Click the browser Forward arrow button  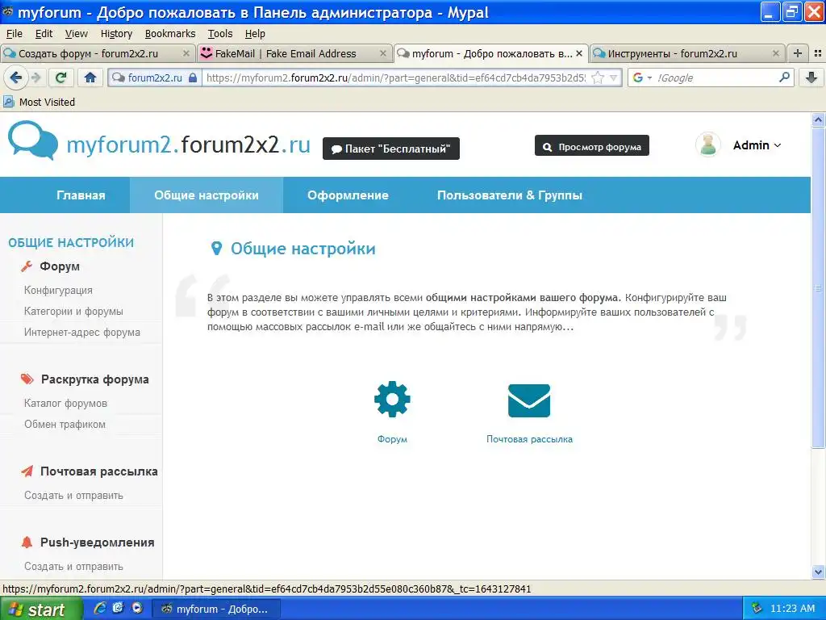click(x=35, y=78)
